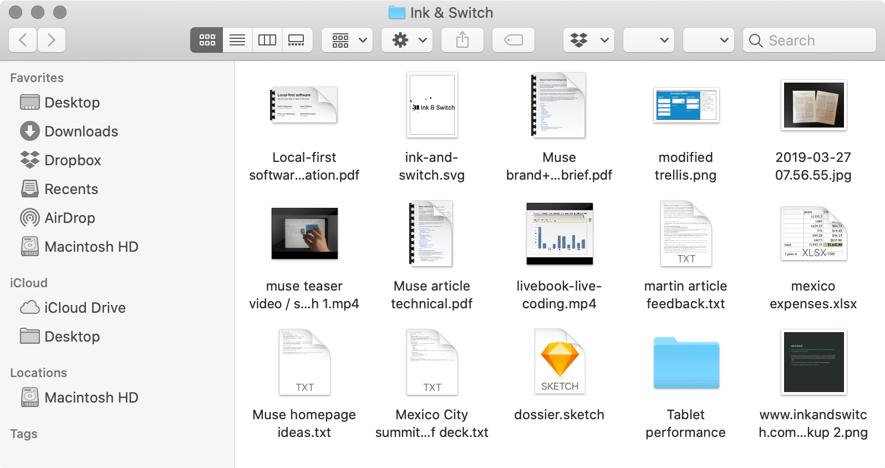Open the first empty toolbar dropdown after Dropbox

pos(649,40)
